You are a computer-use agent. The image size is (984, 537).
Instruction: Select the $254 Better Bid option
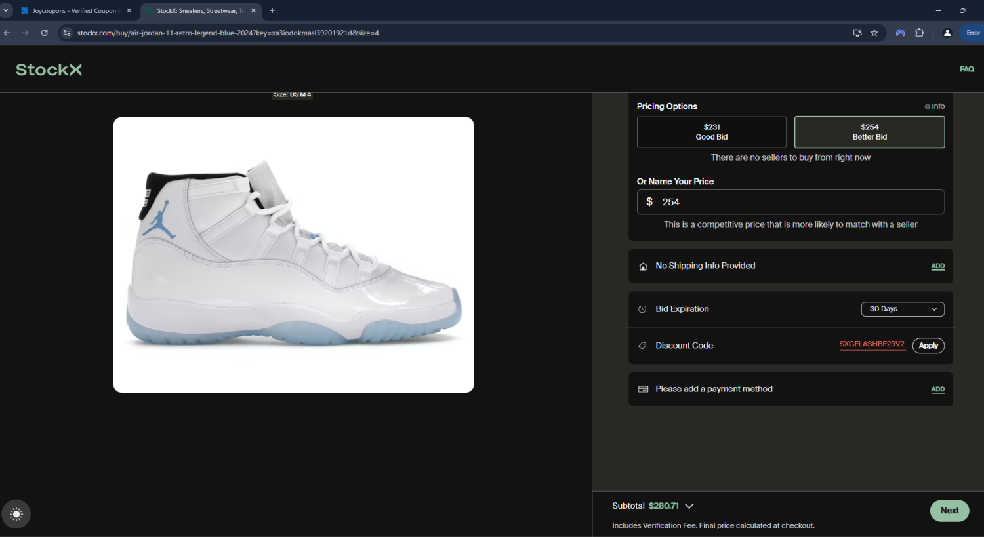pyautogui.click(x=869, y=132)
